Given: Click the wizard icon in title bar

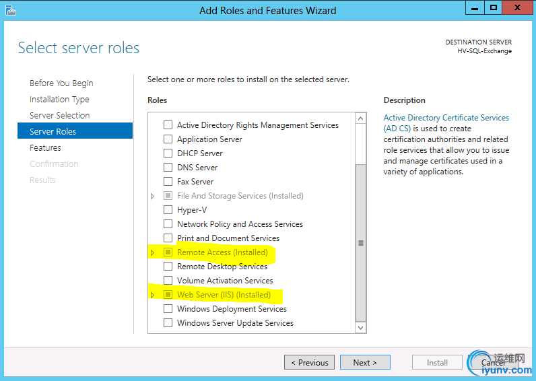Looking at the screenshot, I should pyautogui.click(x=11, y=10).
